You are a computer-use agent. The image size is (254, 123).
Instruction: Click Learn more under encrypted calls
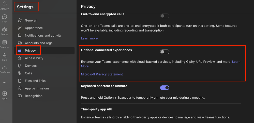point(89,38)
